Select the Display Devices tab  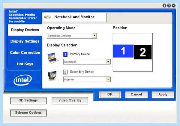coord(25,30)
